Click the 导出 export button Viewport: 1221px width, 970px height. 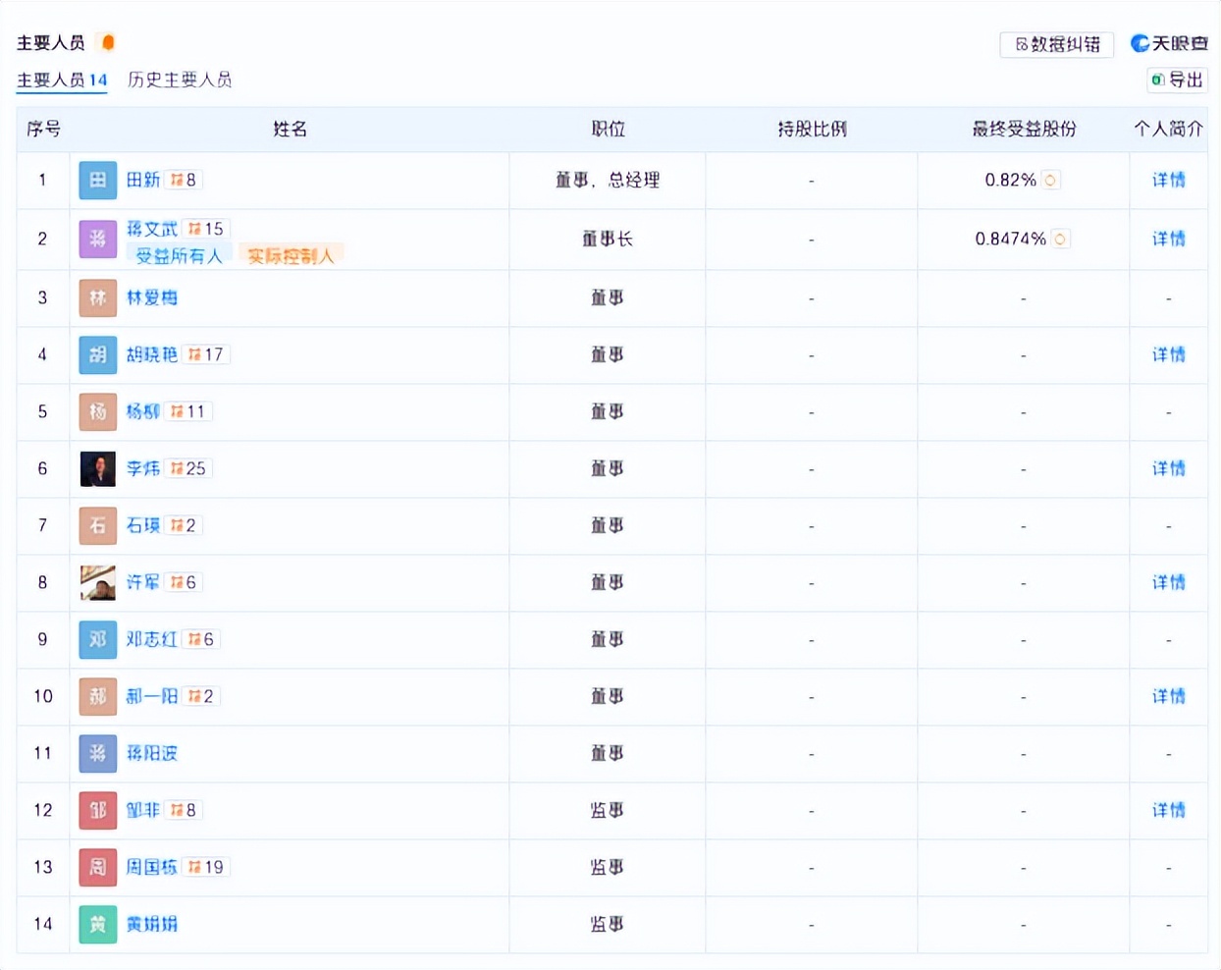click(x=1177, y=80)
